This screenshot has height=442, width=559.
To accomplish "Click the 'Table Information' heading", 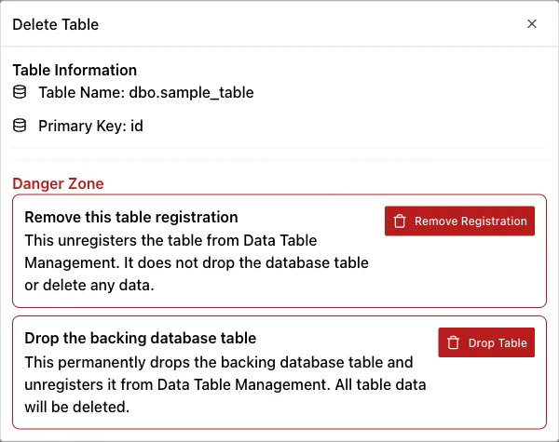I will tap(75, 70).
